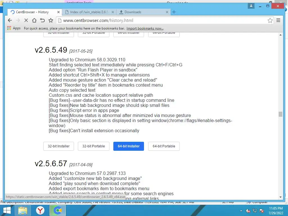The image size is (288, 216).
Task: Click the network tray icon
Action: pyautogui.click(x=255, y=211)
